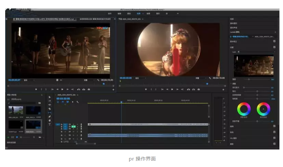
Task: Switch to the 音频 workspace tab
Action: [x=148, y=14]
